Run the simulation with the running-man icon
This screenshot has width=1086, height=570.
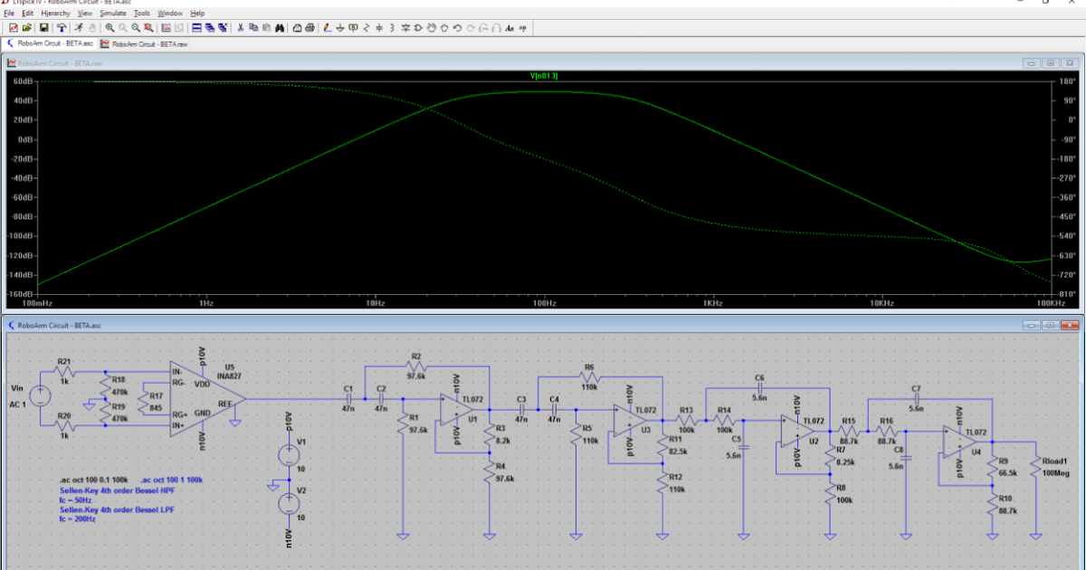point(80,28)
